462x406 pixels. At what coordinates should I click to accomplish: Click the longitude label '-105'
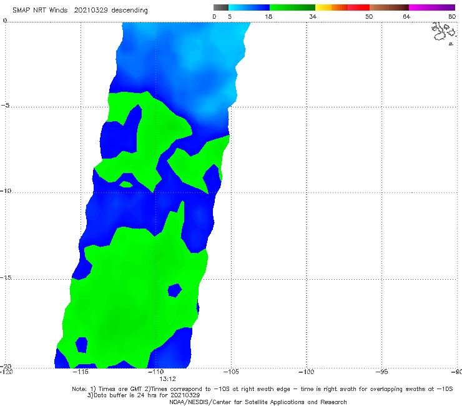pos(231,372)
